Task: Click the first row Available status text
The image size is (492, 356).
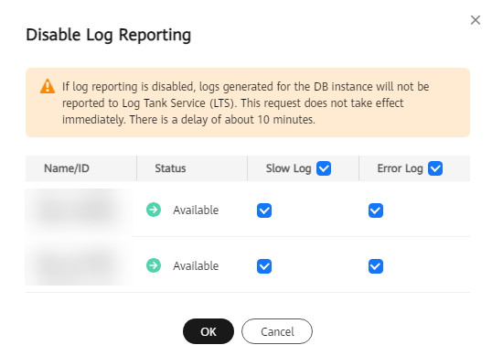Action: [x=196, y=210]
